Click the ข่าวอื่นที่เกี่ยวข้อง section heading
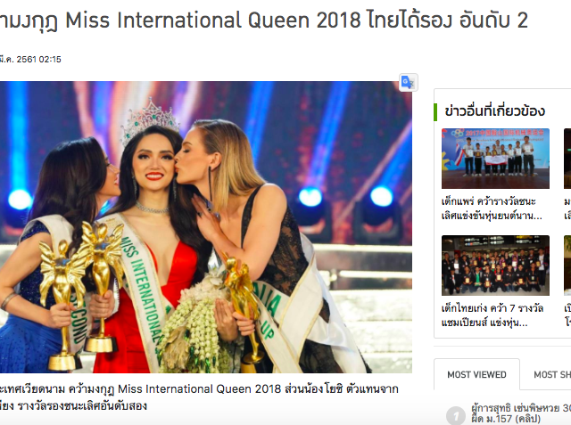This screenshot has height=425, width=571. tap(494, 110)
